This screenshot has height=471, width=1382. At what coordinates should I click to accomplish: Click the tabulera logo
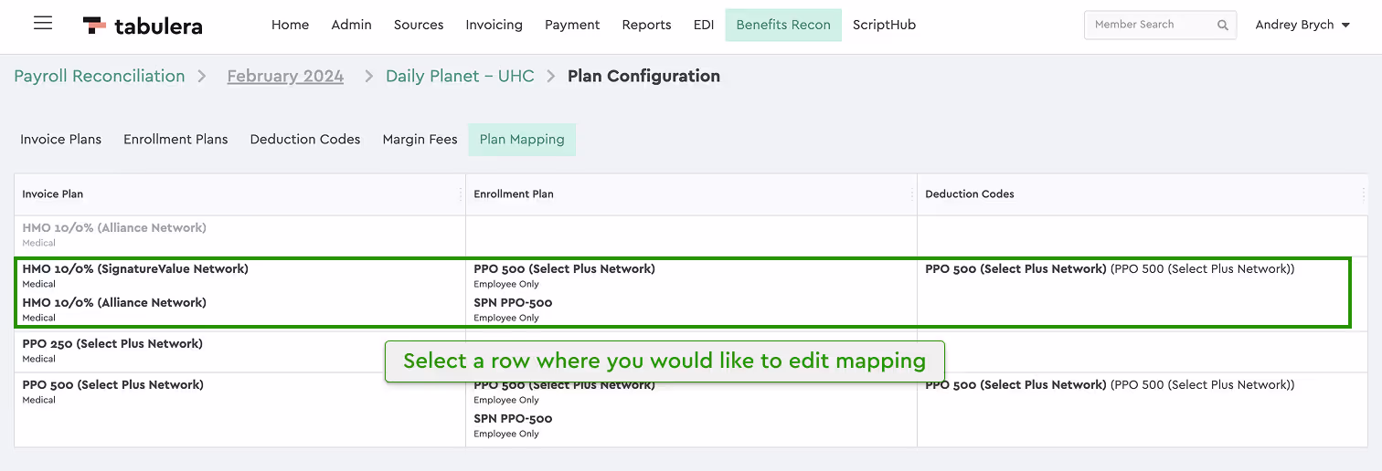(x=143, y=26)
